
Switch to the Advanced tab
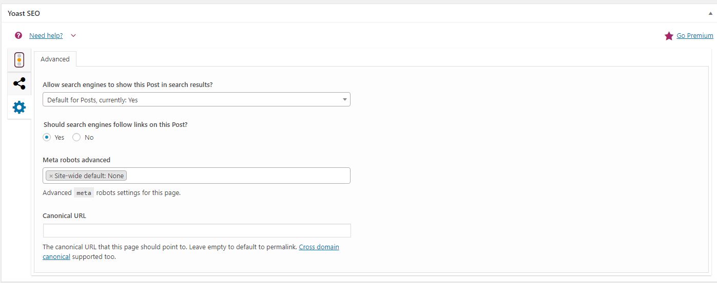[x=55, y=59]
